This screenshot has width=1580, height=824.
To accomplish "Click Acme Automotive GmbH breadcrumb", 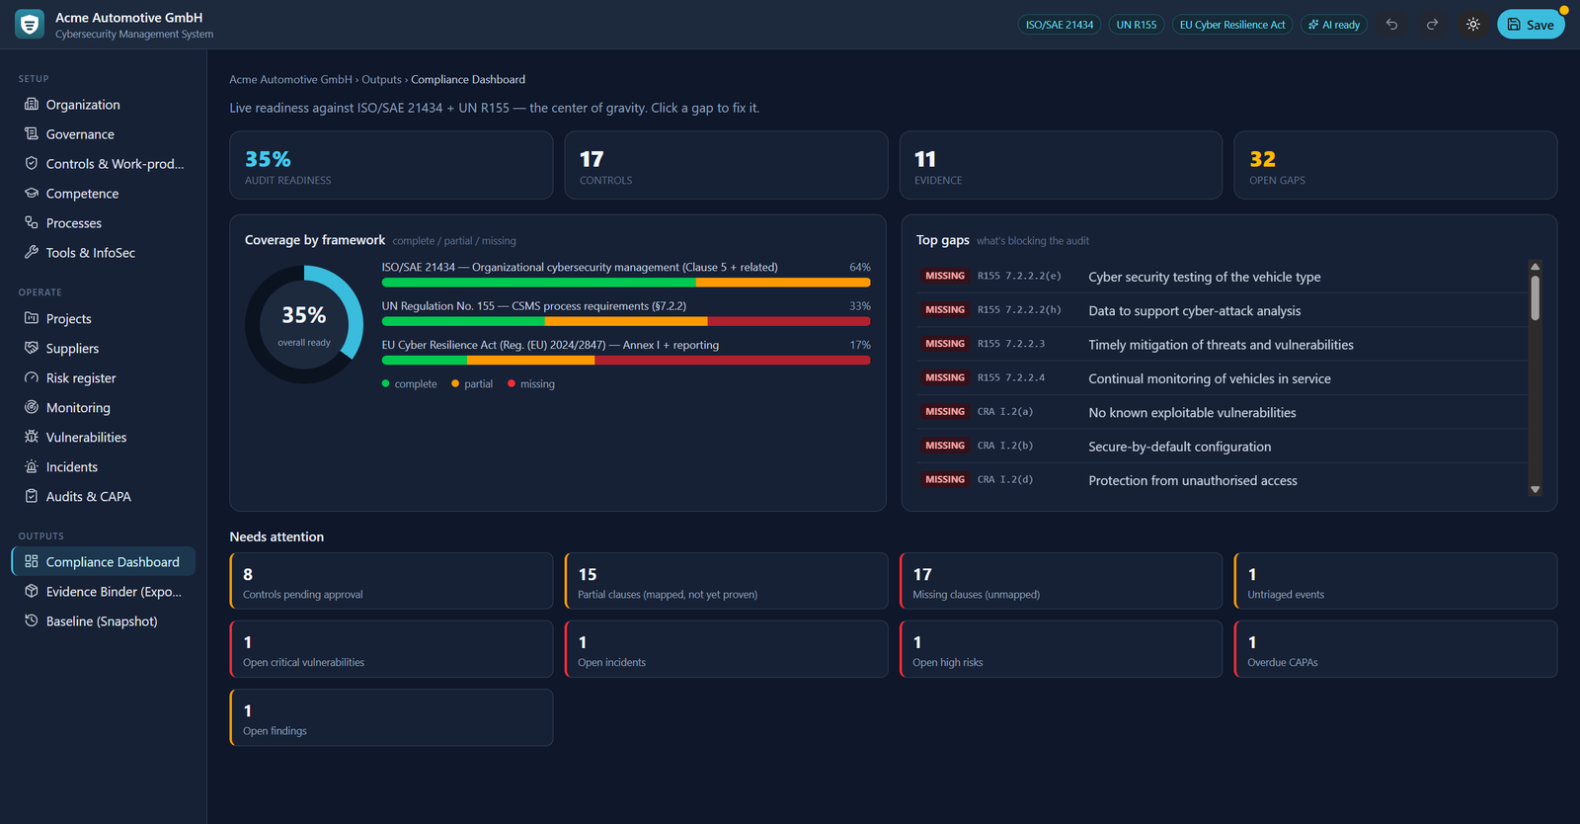I will click(290, 79).
